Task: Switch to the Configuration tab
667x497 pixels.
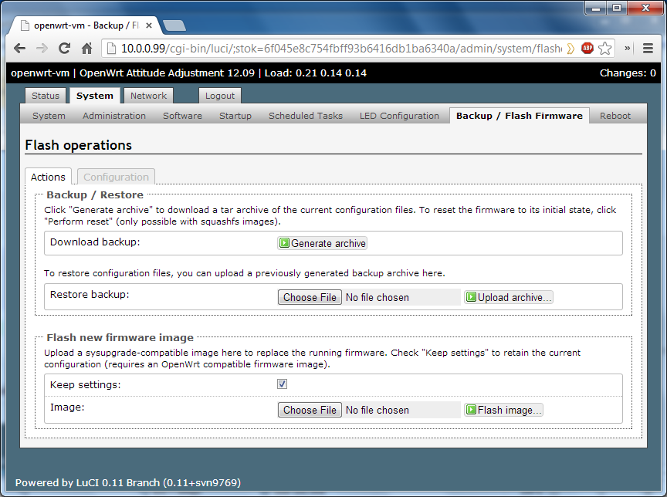Action: tap(116, 177)
